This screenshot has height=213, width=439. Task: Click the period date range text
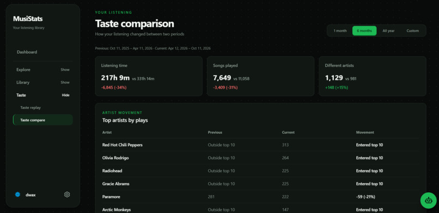point(153,48)
